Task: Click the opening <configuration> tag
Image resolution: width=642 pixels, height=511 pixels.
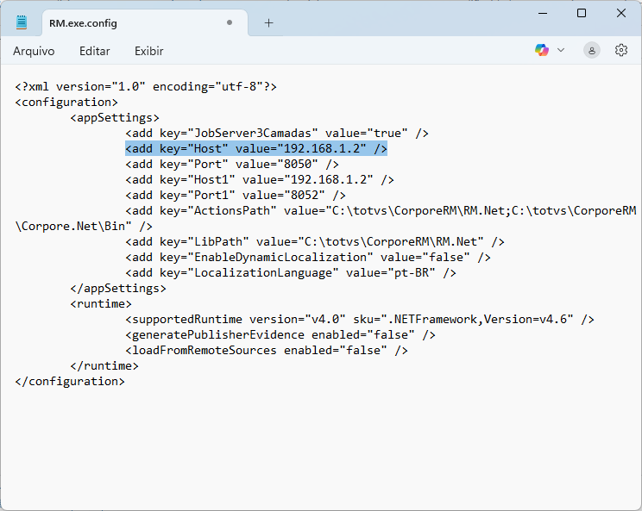Action: [x=66, y=103]
